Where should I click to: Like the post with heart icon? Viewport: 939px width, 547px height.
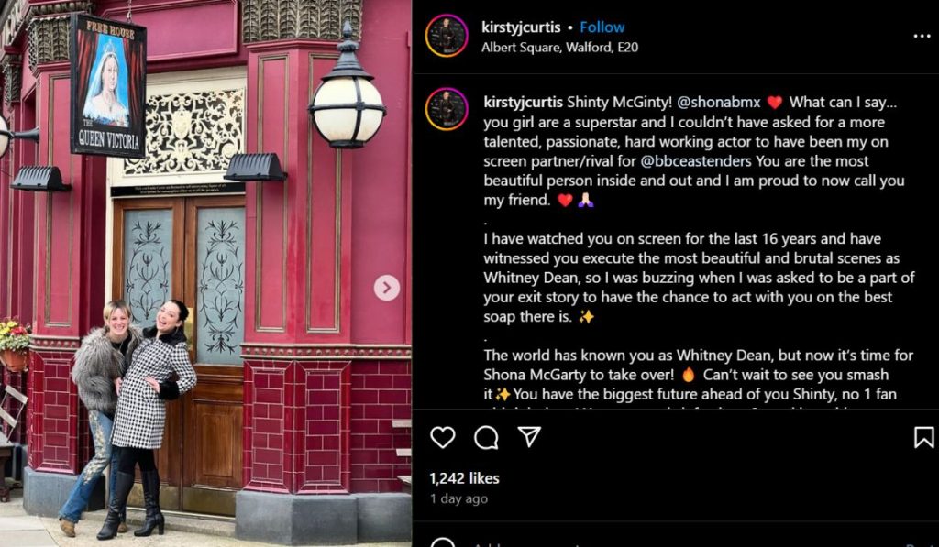coord(443,437)
